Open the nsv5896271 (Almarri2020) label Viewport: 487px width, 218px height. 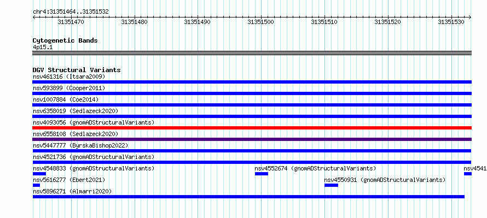click(72, 191)
